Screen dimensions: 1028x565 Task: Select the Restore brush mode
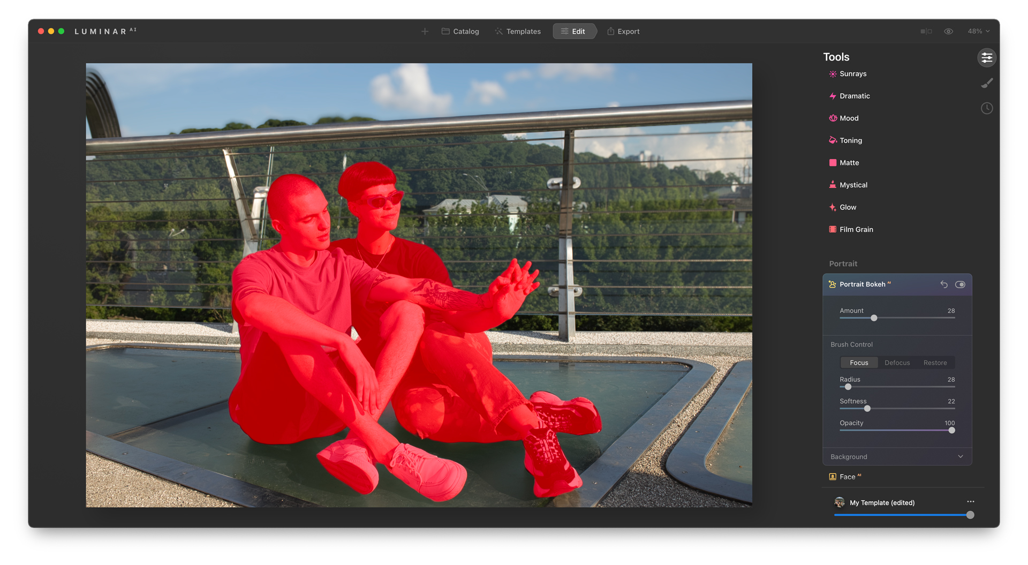(x=935, y=363)
